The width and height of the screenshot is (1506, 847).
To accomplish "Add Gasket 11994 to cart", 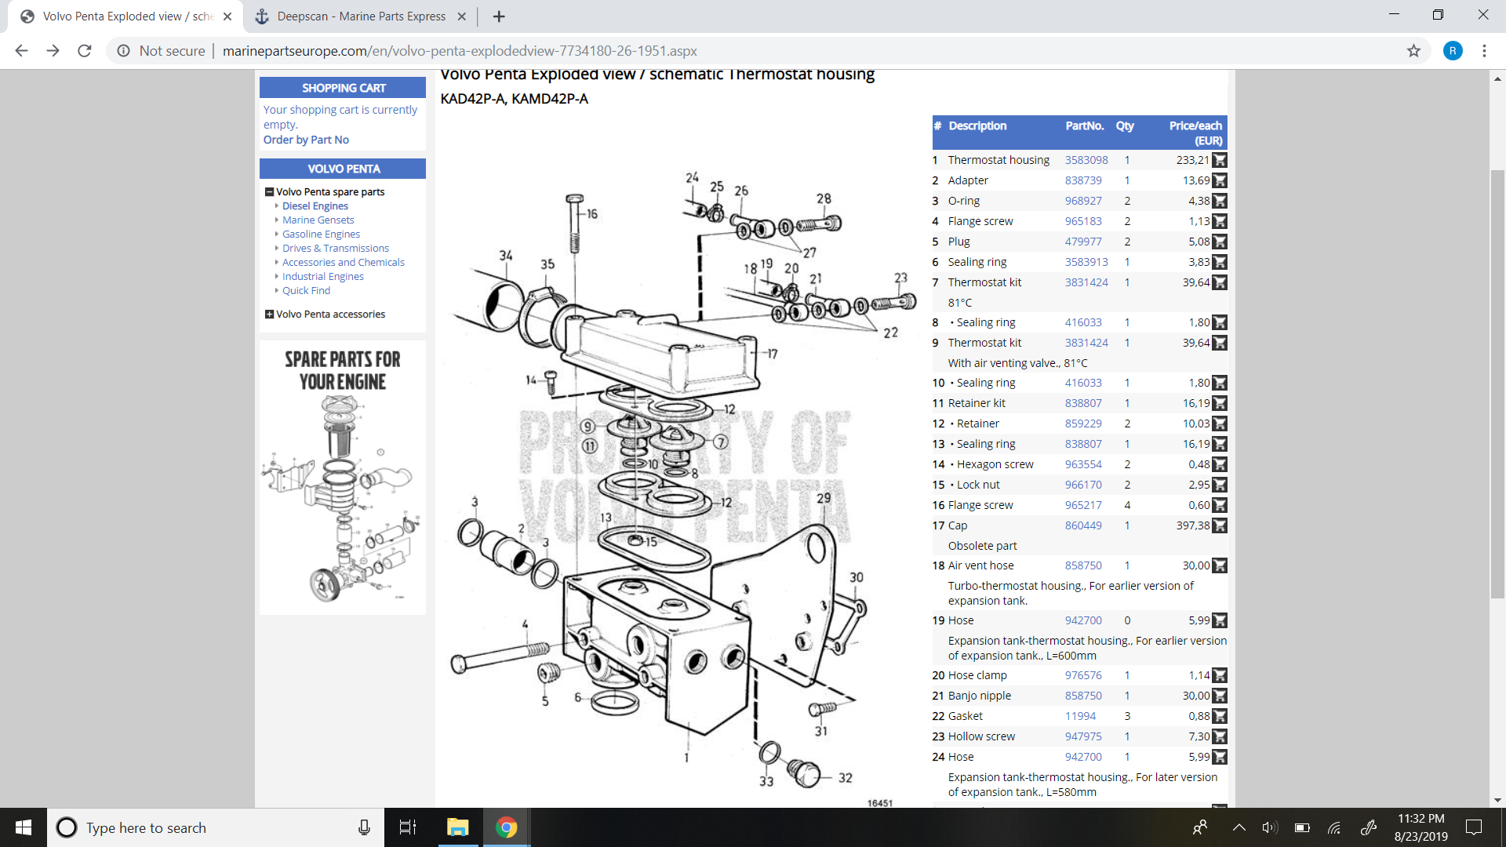I will (1220, 716).
